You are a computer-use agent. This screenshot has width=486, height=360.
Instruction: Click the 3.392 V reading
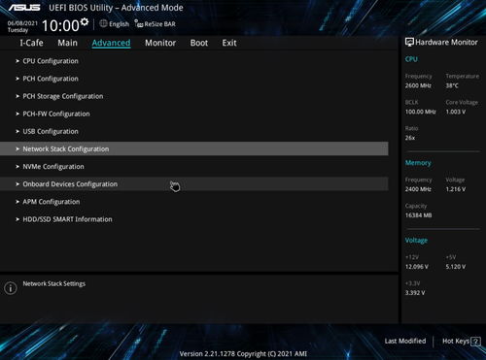[x=415, y=293]
